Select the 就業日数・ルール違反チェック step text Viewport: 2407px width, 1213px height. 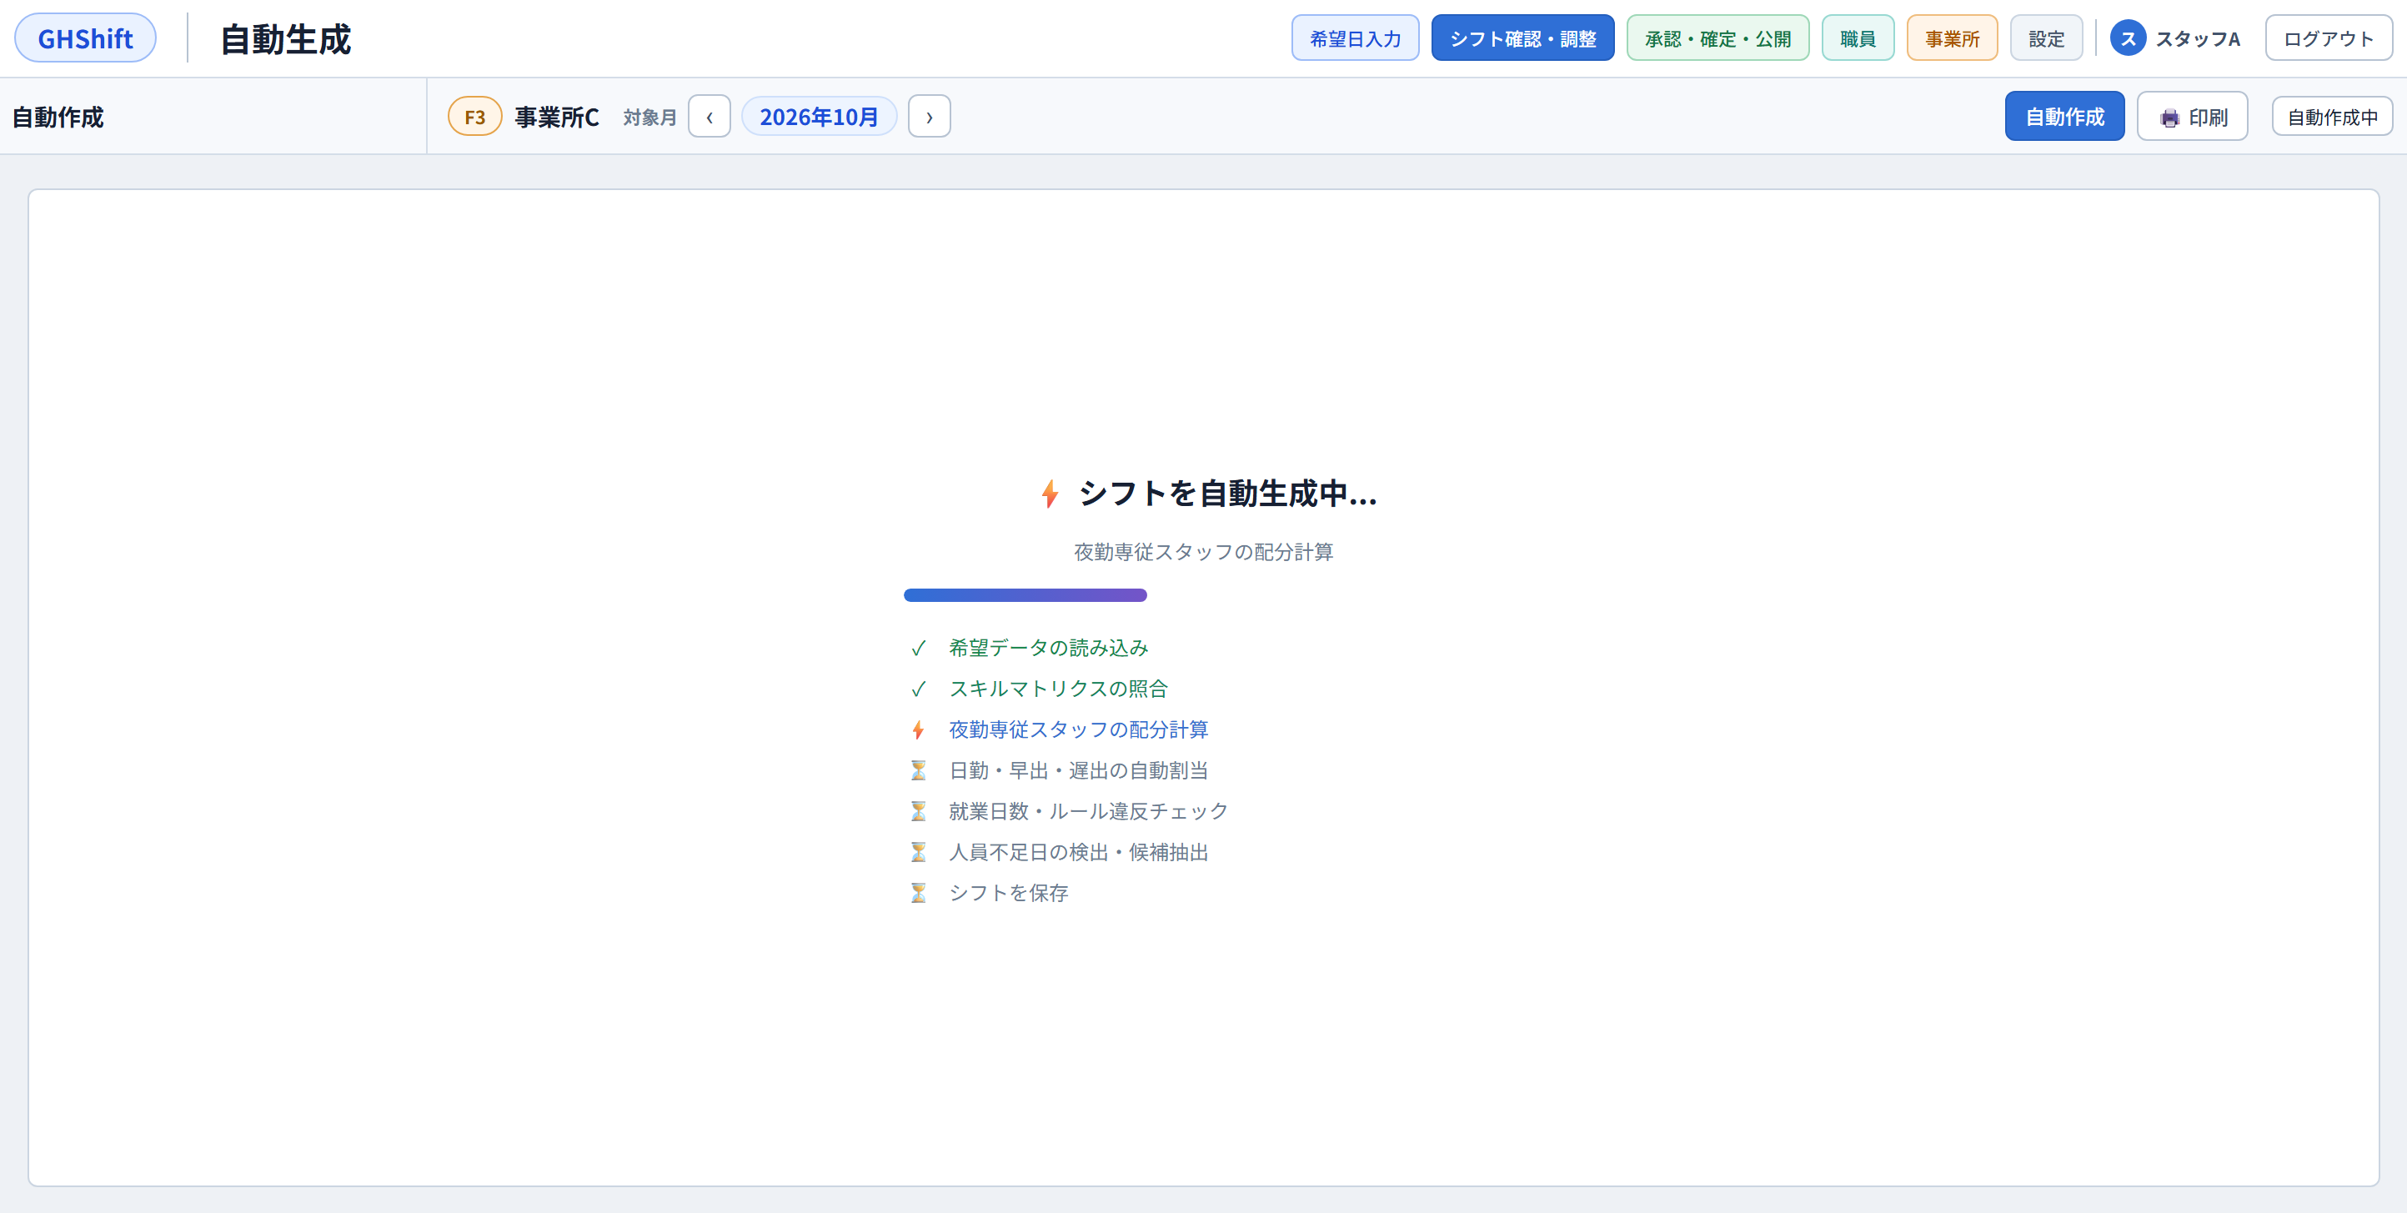tap(1089, 811)
